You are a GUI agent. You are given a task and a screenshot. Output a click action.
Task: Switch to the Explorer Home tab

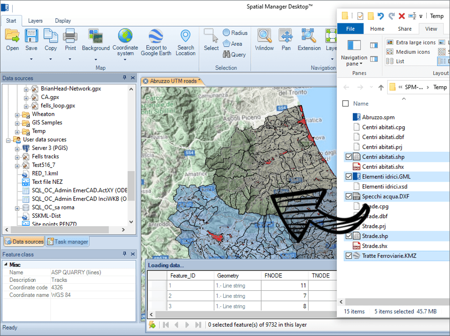coord(377,29)
